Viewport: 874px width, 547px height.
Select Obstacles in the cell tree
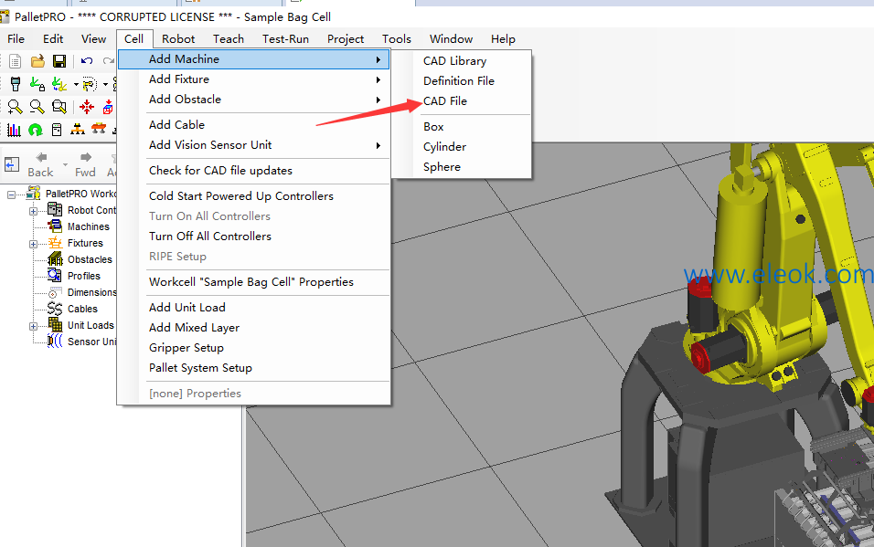coord(90,259)
